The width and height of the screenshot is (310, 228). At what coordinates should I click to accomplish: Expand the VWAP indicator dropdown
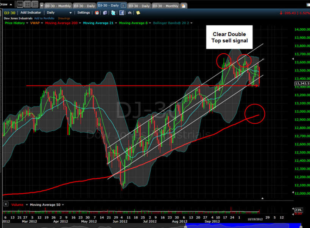(42, 23)
